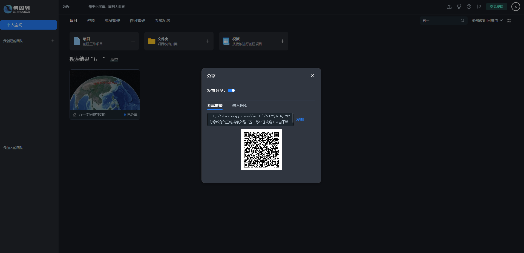Click the rename pencil icon on project card
Image resolution: width=524 pixels, height=253 pixels.
pos(75,115)
